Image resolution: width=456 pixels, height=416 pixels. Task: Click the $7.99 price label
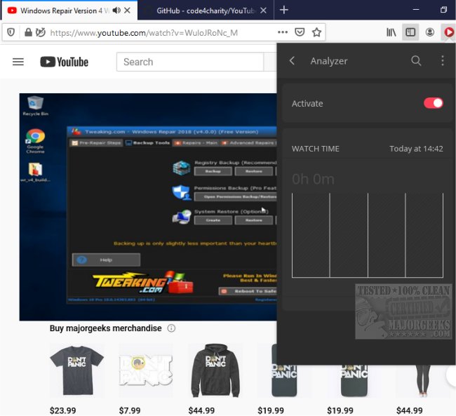[130, 410]
